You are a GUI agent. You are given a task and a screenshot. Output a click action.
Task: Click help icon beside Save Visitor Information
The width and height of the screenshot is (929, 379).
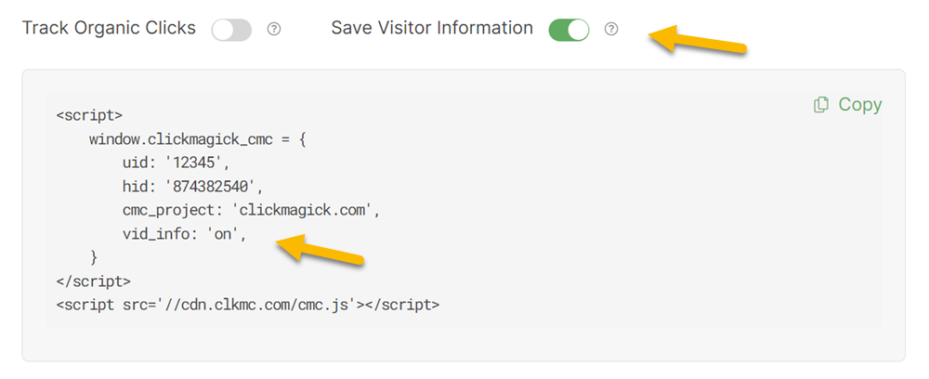click(x=611, y=30)
